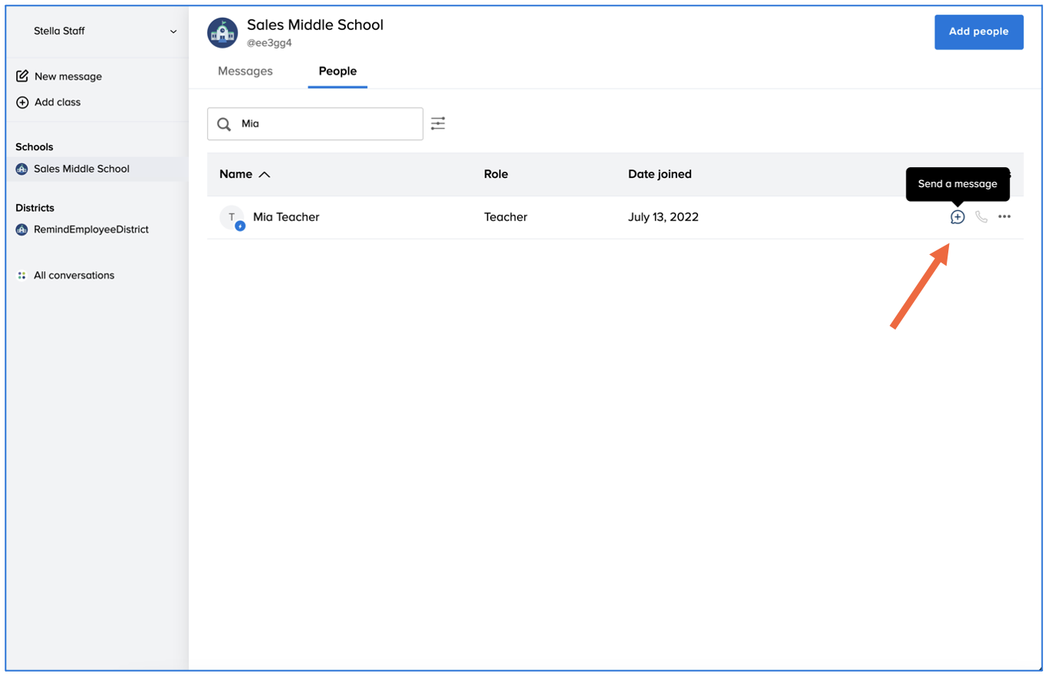Click Mia Teacher's profile avatar
This screenshot has height=677, width=1050.
click(232, 218)
